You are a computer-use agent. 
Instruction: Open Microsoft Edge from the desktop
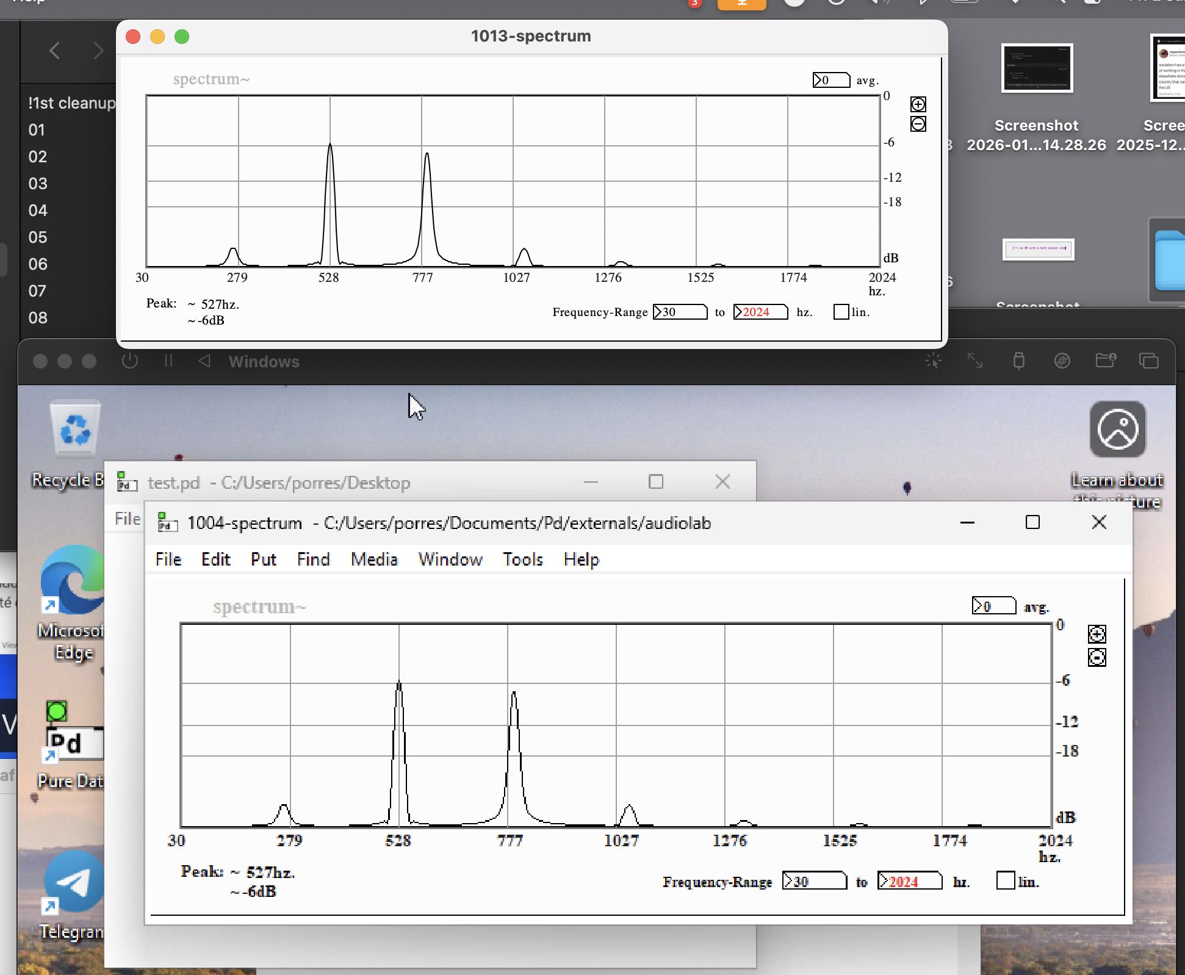[x=73, y=580]
